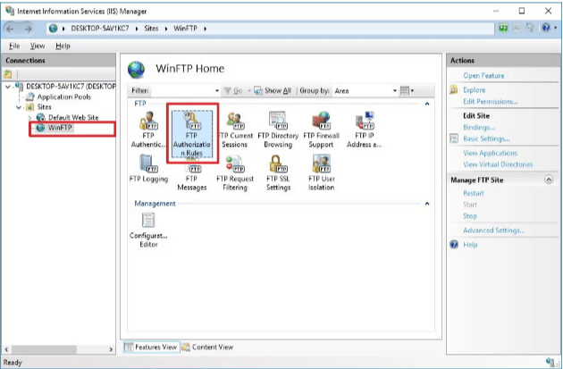Open FTP Request Filtering feature
This screenshot has width=563, height=369.
coord(235,172)
